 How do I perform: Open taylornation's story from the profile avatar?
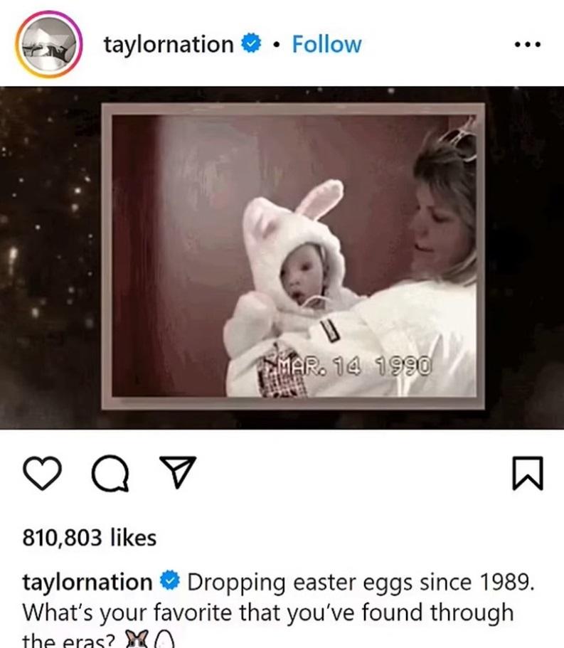47,44
